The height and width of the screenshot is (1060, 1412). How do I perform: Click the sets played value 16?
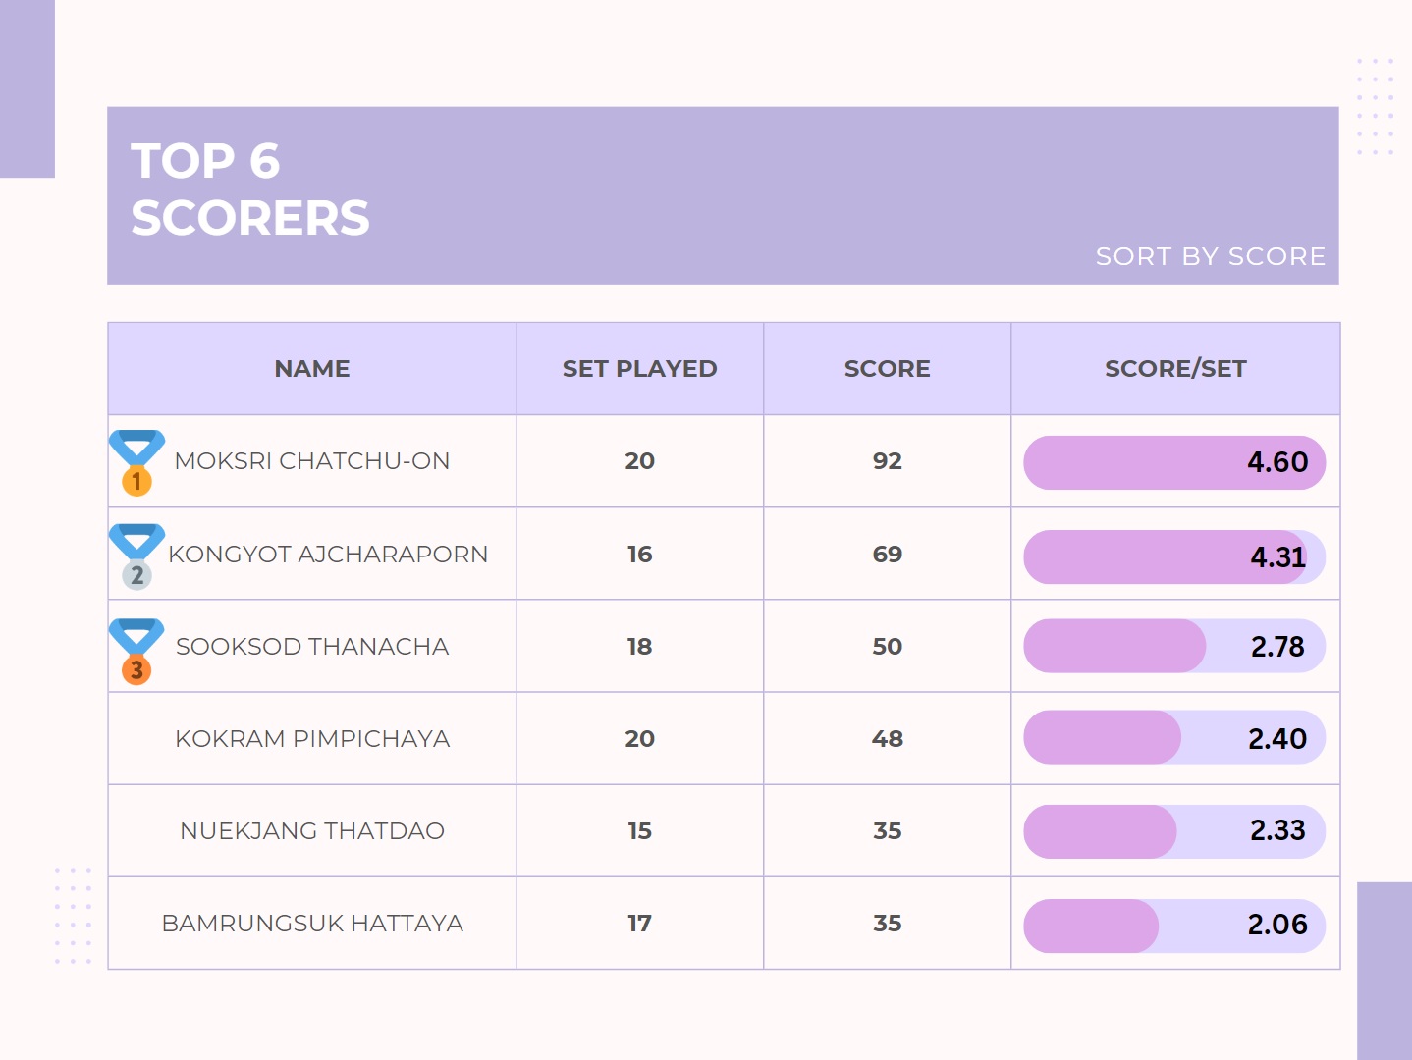(640, 555)
